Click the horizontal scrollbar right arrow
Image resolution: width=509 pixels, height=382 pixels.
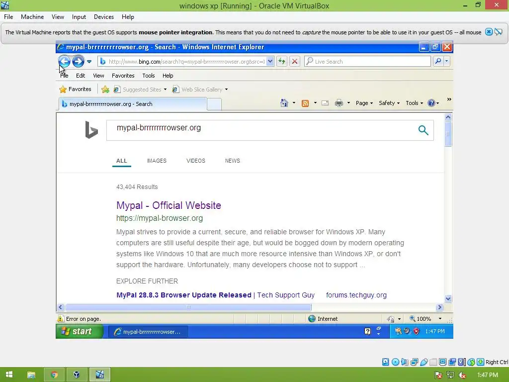pos(439,307)
